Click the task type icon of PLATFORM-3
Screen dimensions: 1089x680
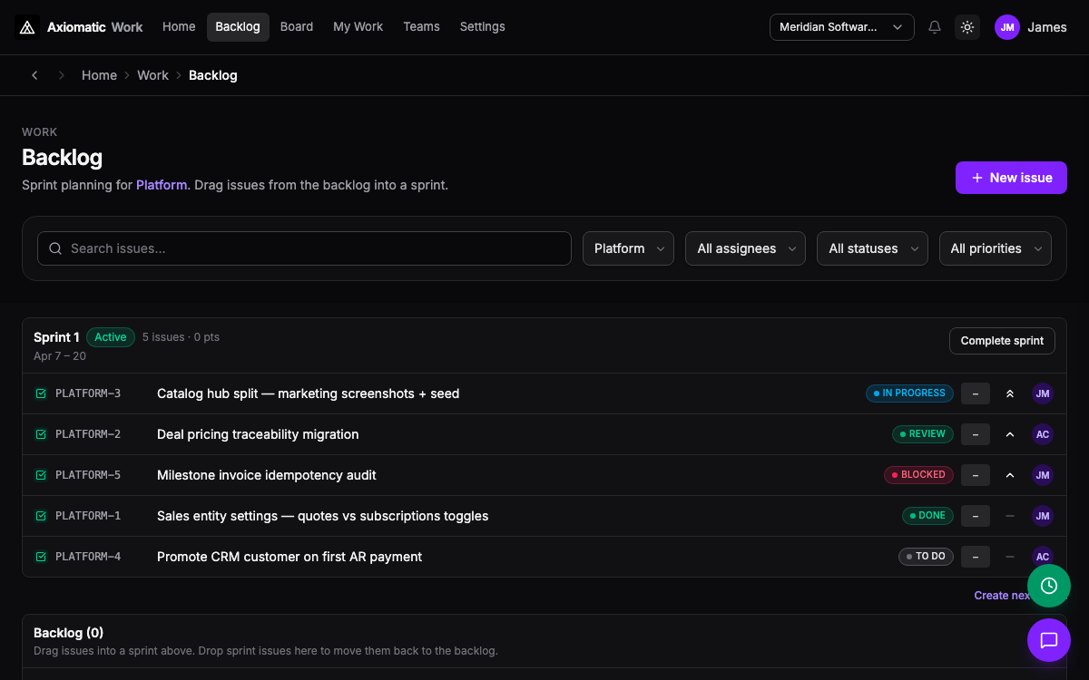click(41, 393)
